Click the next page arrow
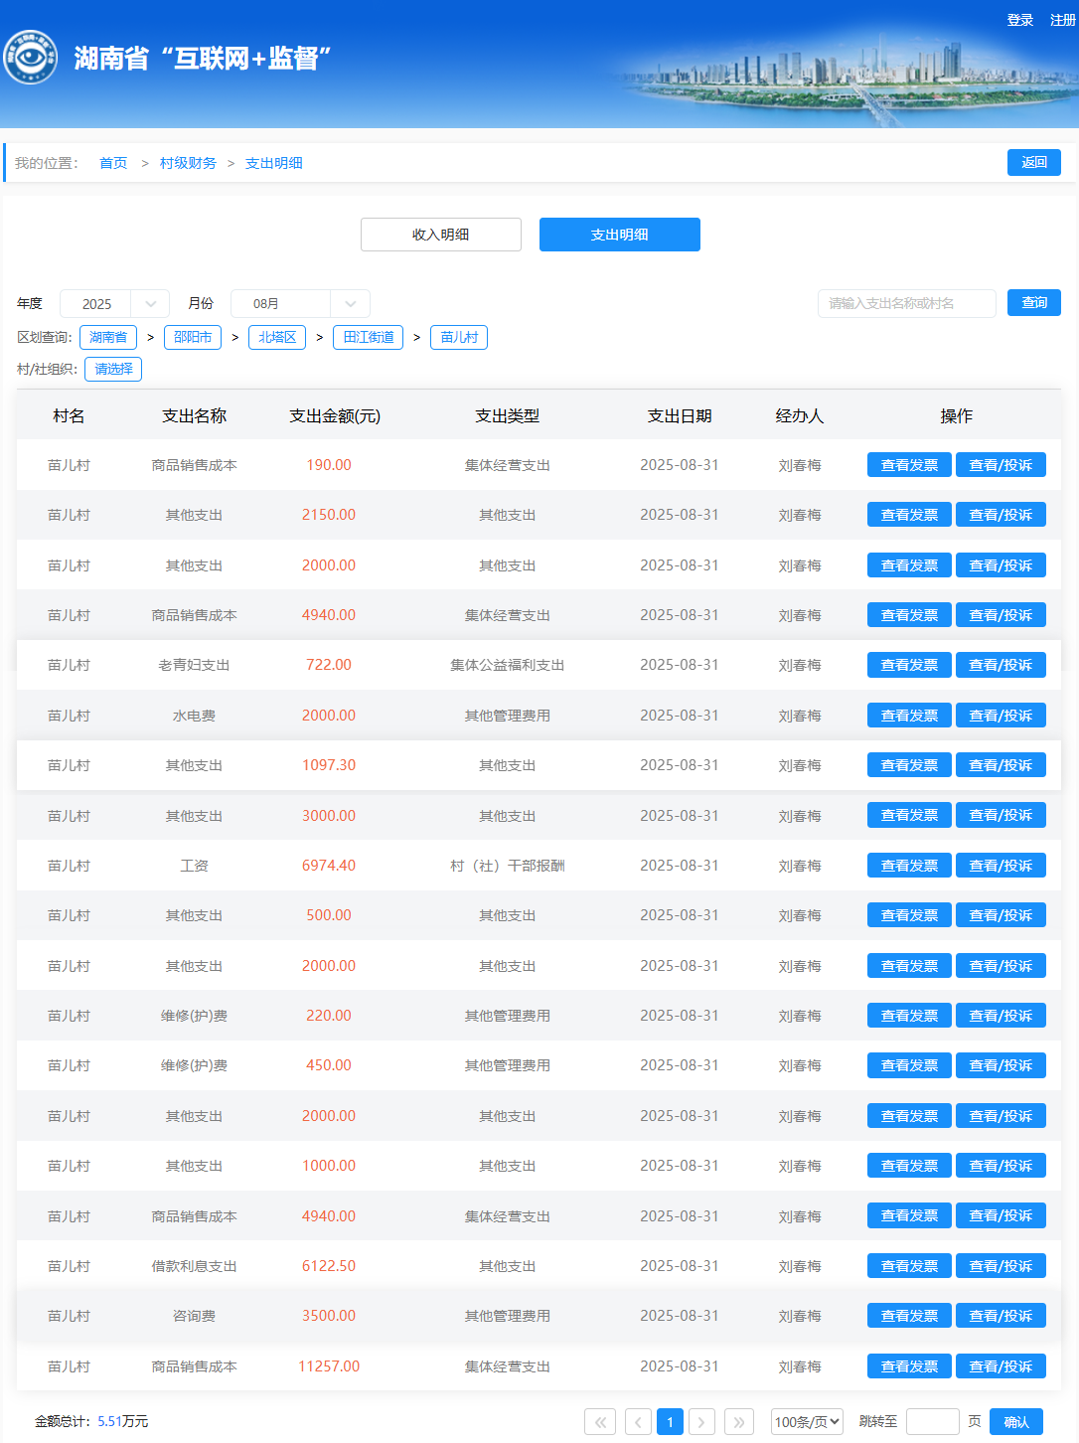The width and height of the screenshot is (1079, 1443). pyautogui.click(x=701, y=1422)
